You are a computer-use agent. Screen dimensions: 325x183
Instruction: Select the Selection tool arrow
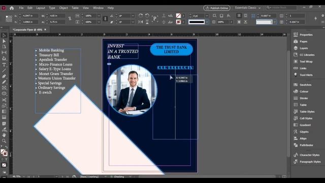(4, 35)
